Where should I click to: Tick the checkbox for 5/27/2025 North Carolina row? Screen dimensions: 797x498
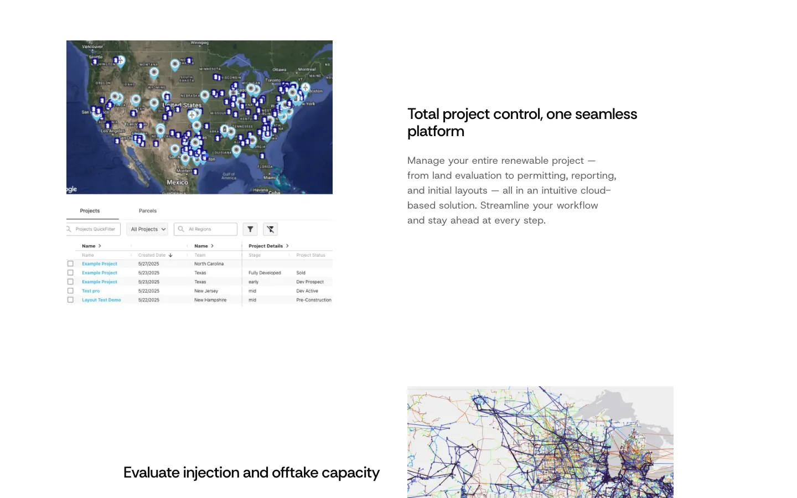(70, 264)
